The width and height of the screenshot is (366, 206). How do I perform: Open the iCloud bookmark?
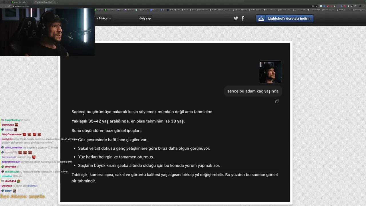(x=170, y=10)
